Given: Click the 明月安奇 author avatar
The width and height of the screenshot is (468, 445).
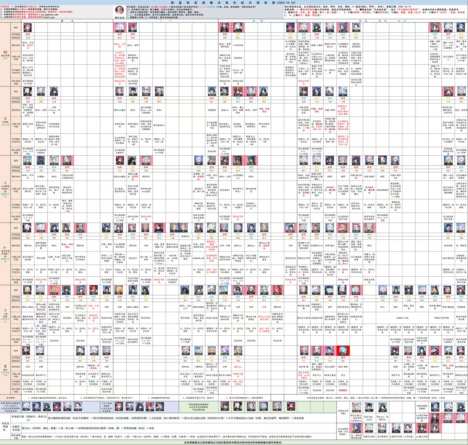Looking at the screenshot, I should point(119,9).
